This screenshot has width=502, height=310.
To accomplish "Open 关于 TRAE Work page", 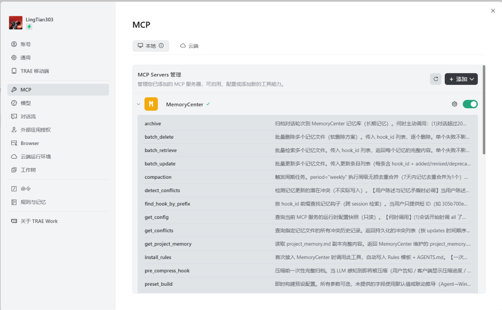I will coord(58,221).
